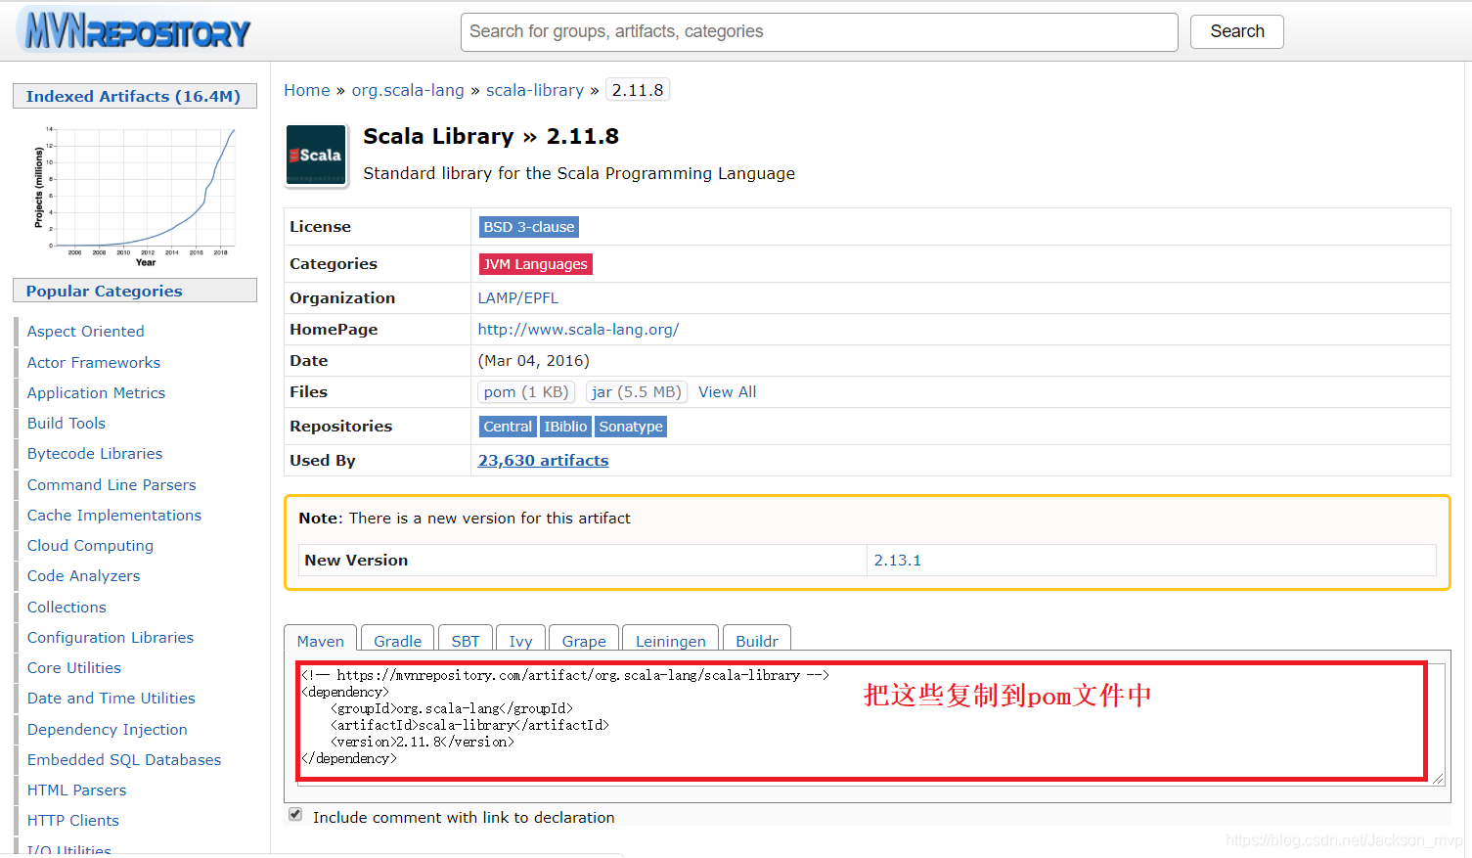1472x858 pixels.
Task: Switch to the SBT tab
Action: [x=466, y=640]
